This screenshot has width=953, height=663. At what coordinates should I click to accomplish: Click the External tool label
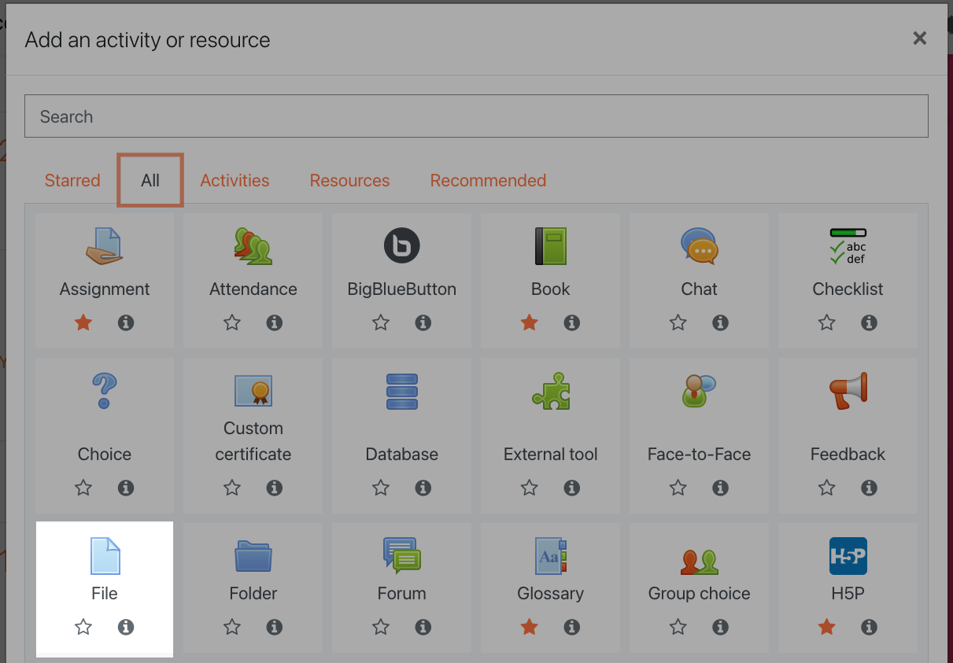(x=551, y=455)
